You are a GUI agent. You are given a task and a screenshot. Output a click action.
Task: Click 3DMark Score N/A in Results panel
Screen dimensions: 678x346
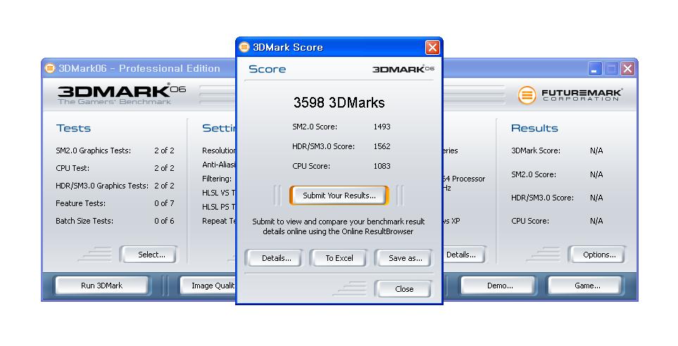[557, 150]
